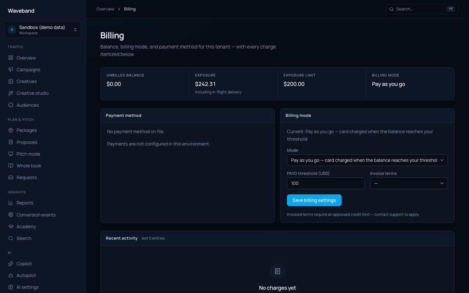Click 'last 0 entries' label
The width and height of the screenshot is (469, 293).
pyautogui.click(x=153, y=238)
